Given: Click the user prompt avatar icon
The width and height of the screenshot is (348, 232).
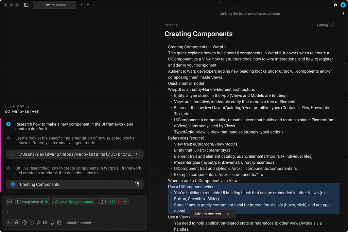Looking at the screenshot, I should pos(8,124).
